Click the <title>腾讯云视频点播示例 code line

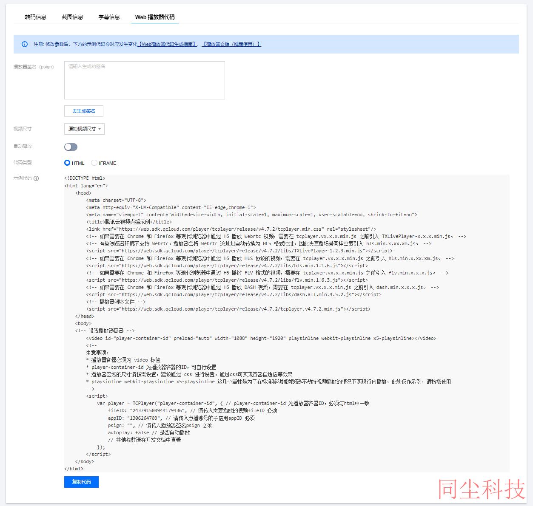(129, 222)
